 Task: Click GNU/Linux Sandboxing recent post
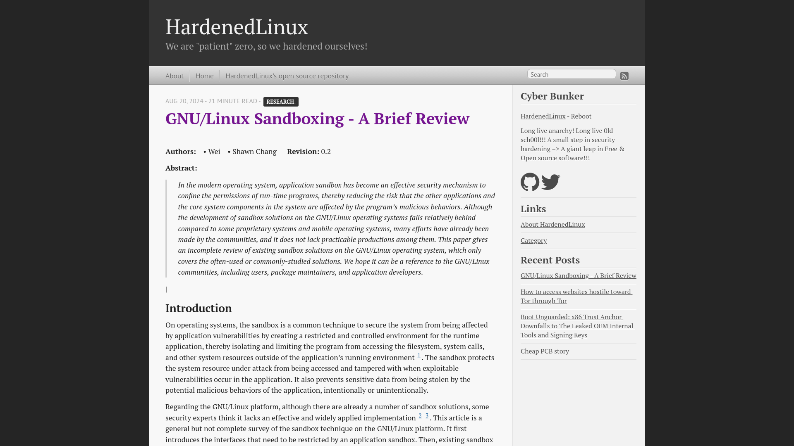click(578, 275)
